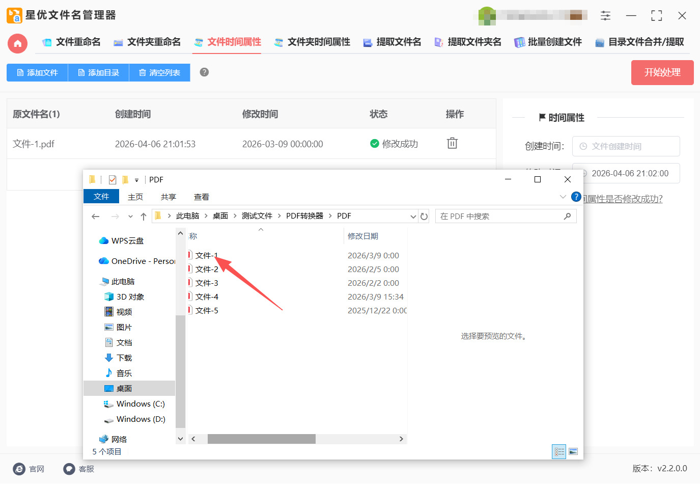Switch Explorer to details view

[x=559, y=451]
